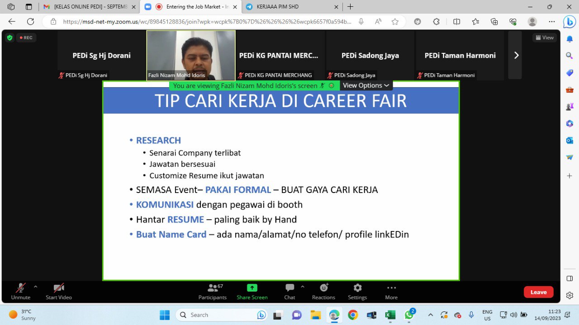Refresh the page
The height and width of the screenshot is (325, 579).
point(30,21)
